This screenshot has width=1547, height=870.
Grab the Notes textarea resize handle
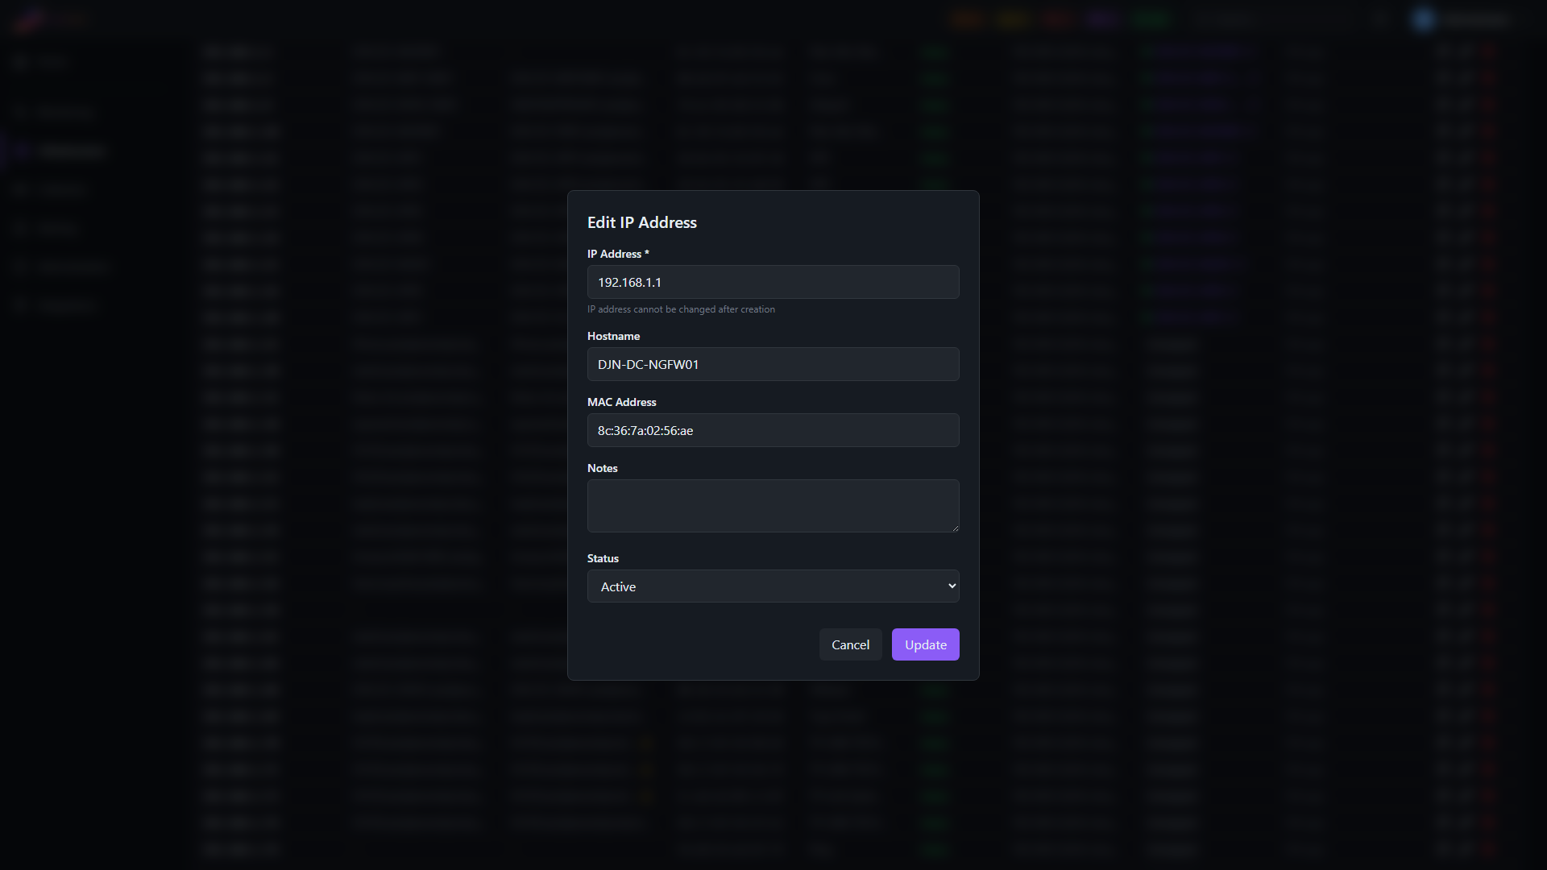[955, 528]
